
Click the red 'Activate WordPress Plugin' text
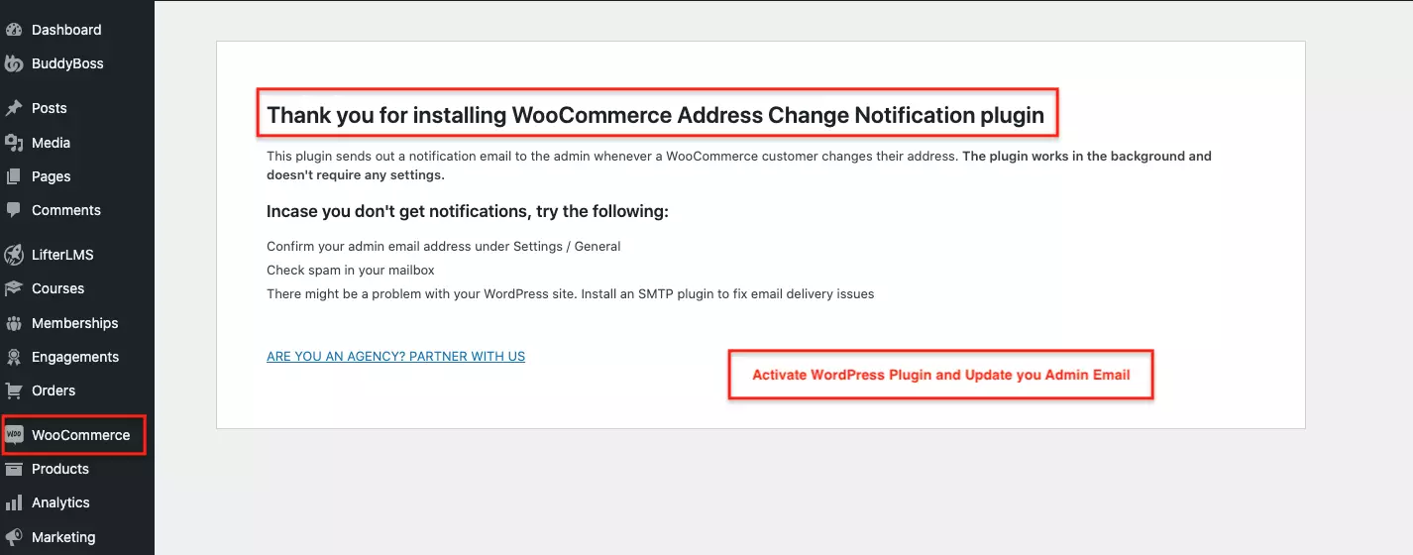[x=940, y=376]
